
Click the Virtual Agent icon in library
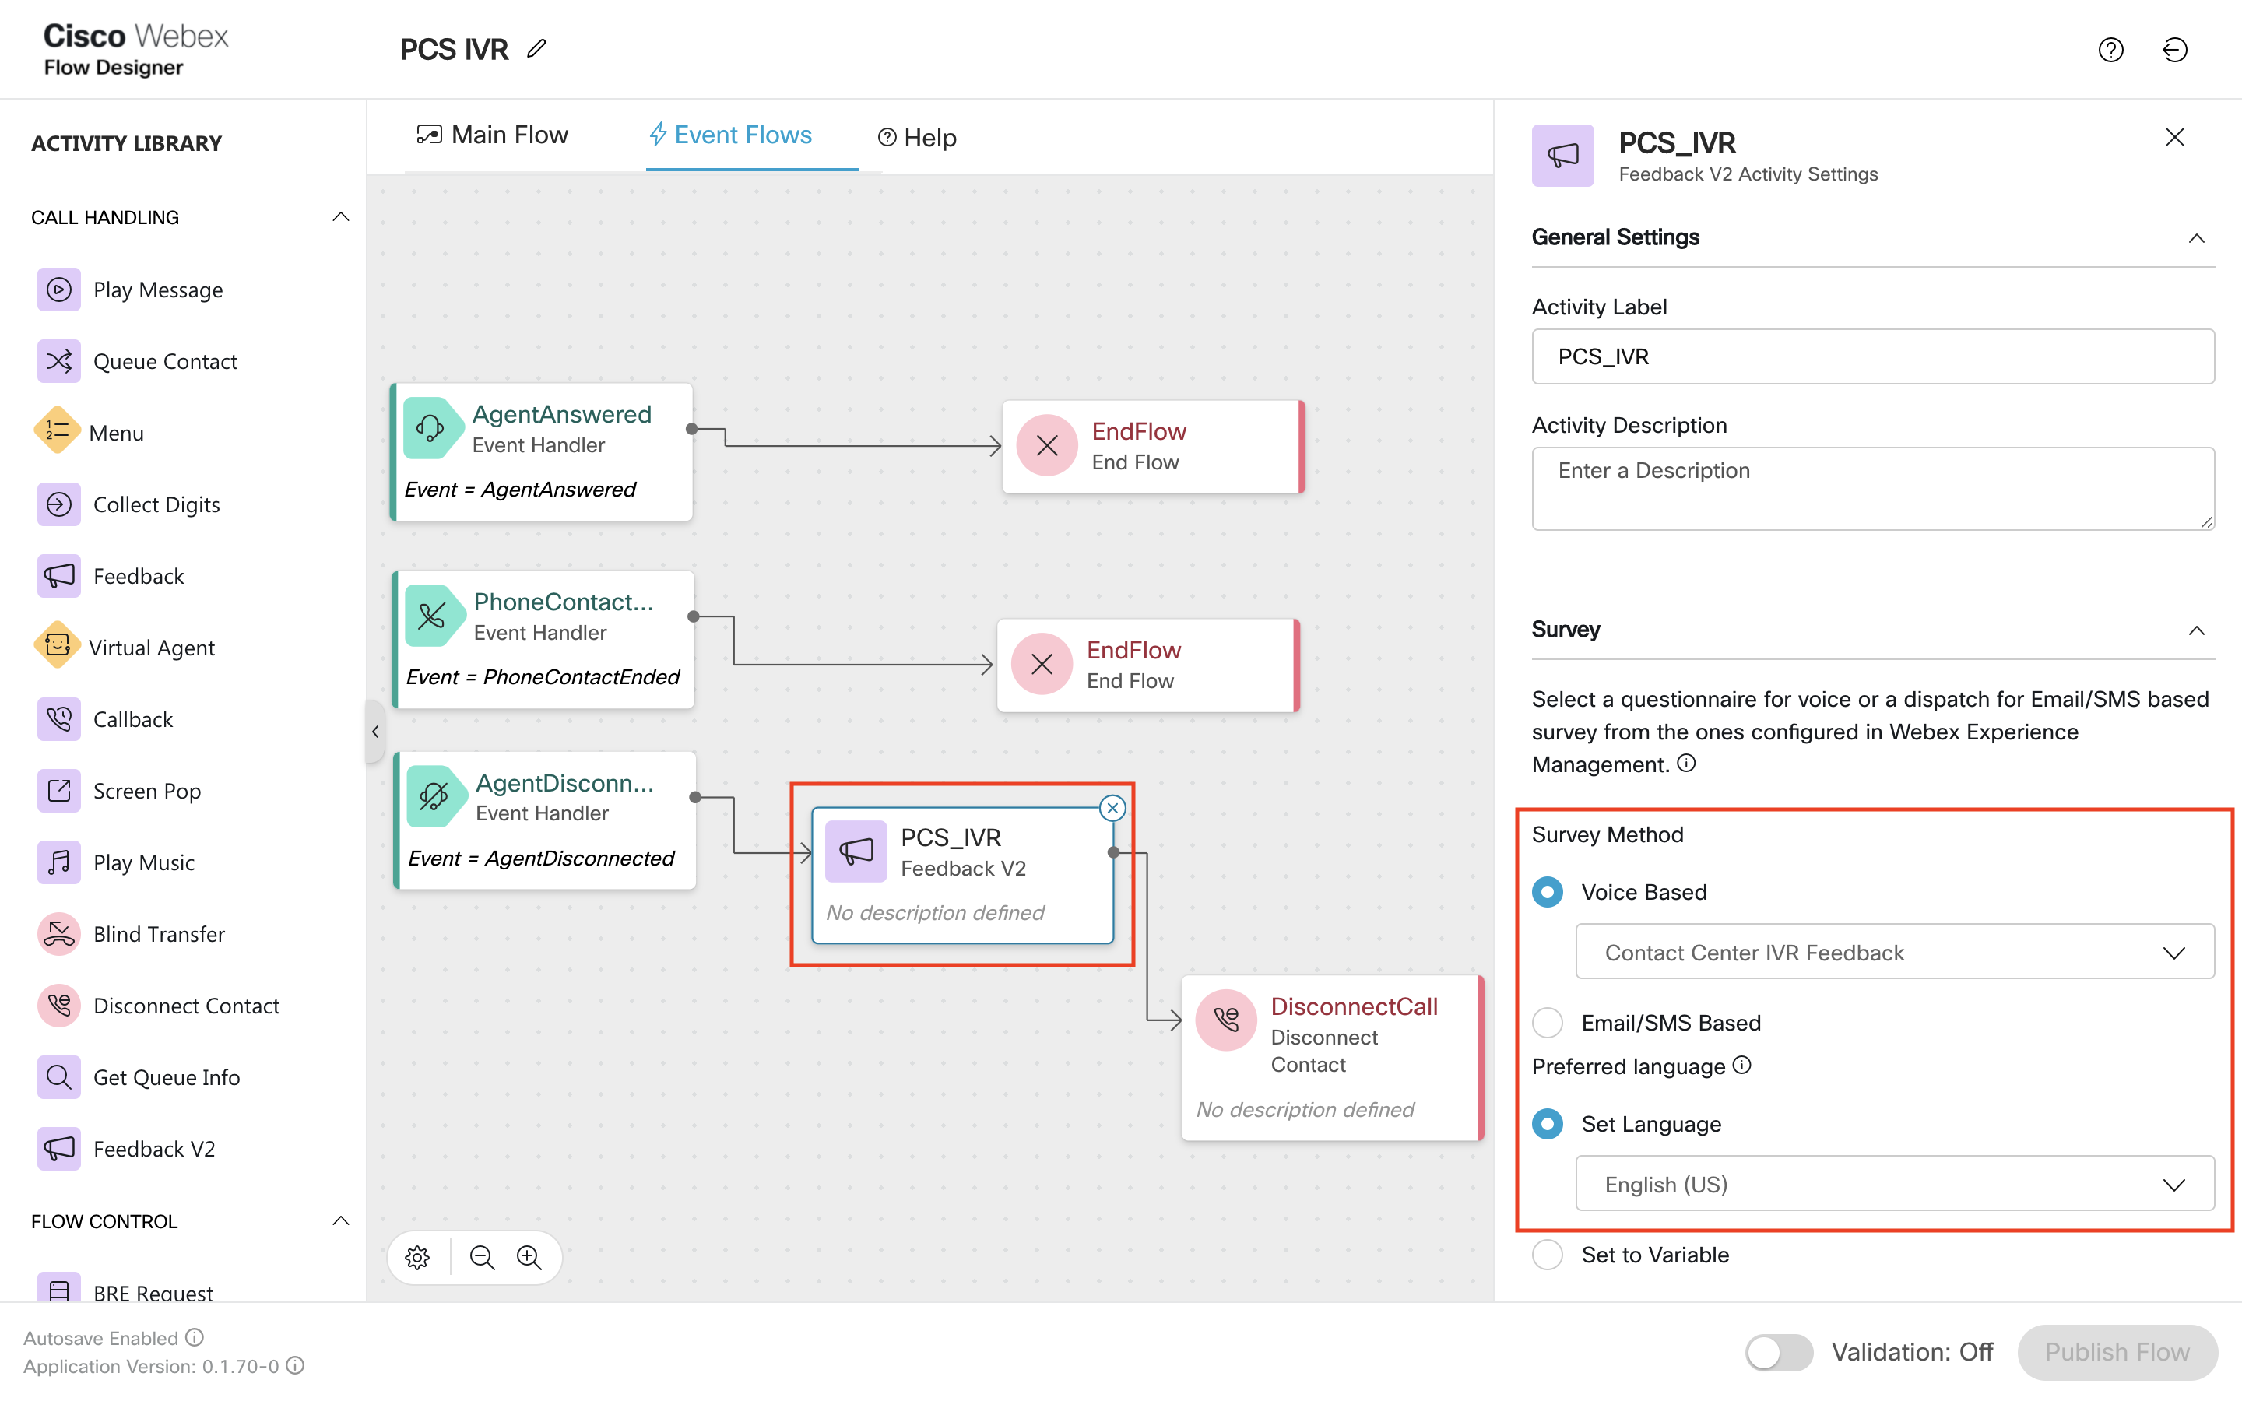pos(58,648)
